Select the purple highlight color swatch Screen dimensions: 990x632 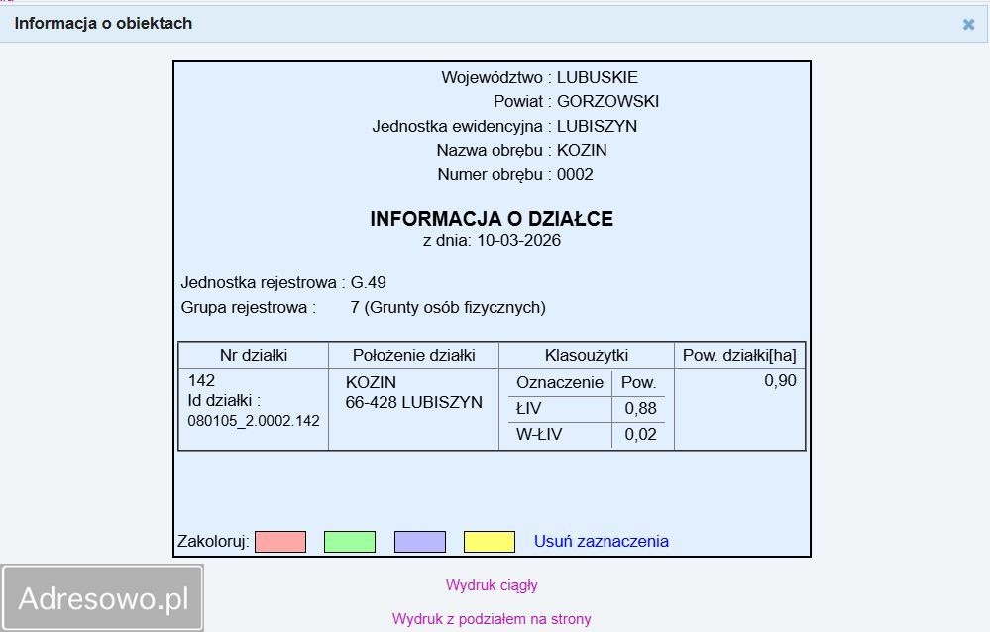[x=419, y=541]
